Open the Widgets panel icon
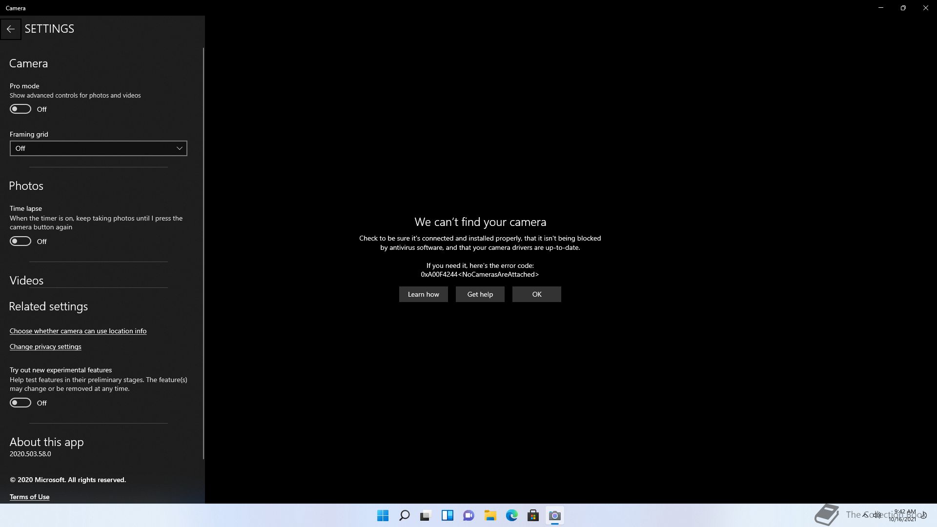 (x=447, y=515)
